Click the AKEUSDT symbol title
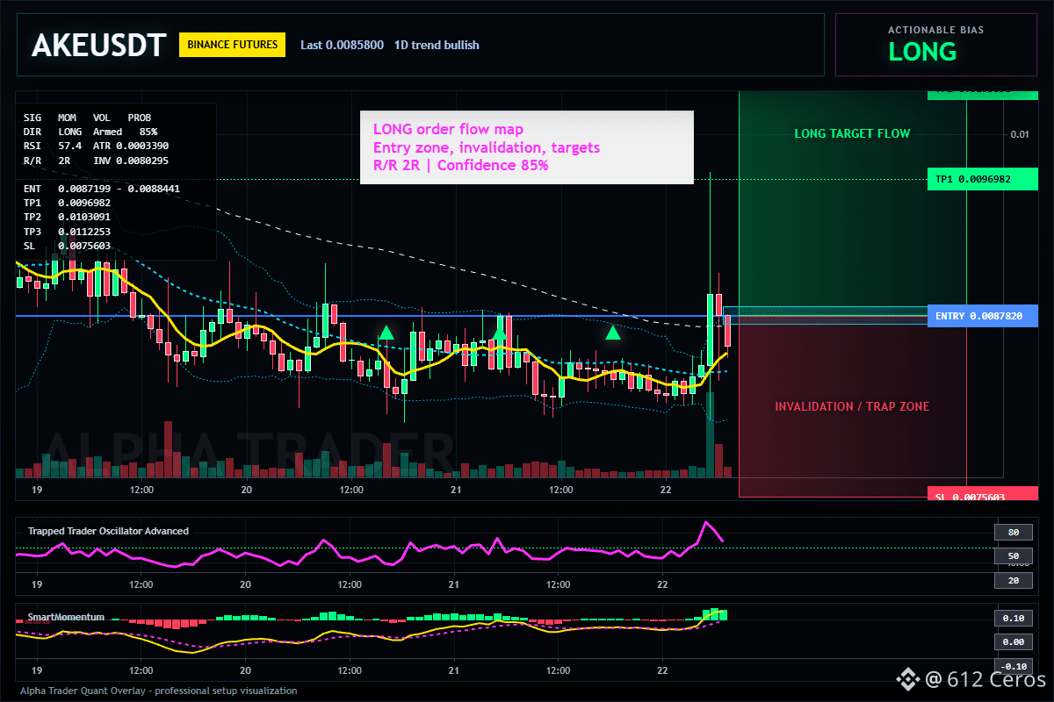Screen dimensions: 1054x702 click(x=98, y=46)
